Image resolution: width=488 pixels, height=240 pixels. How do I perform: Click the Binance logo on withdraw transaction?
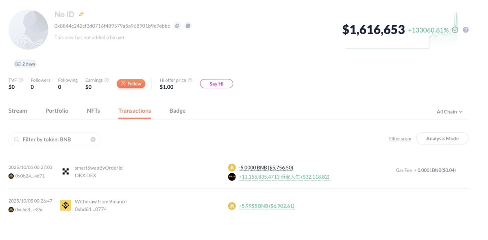tap(65, 205)
